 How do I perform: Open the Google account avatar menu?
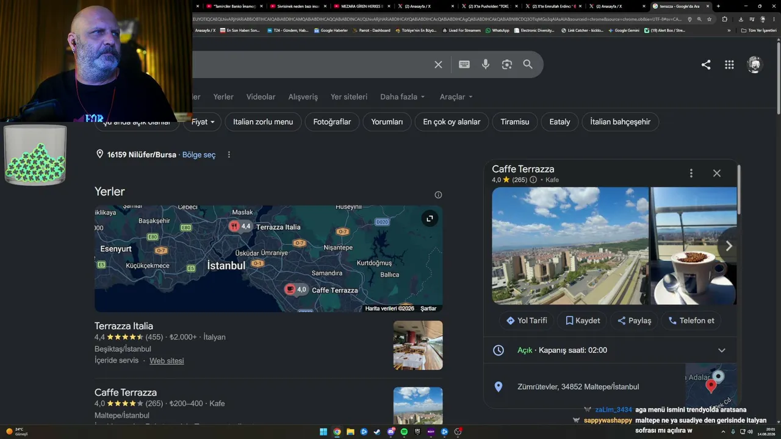755,65
